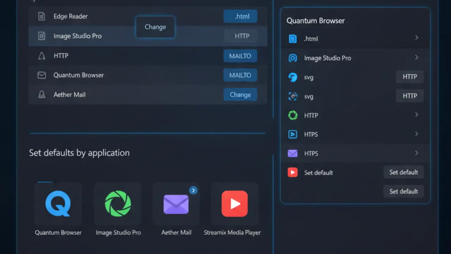Click the Set default button beside red play icon
Image resolution: width=451 pixels, height=254 pixels.
pyautogui.click(x=403, y=172)
